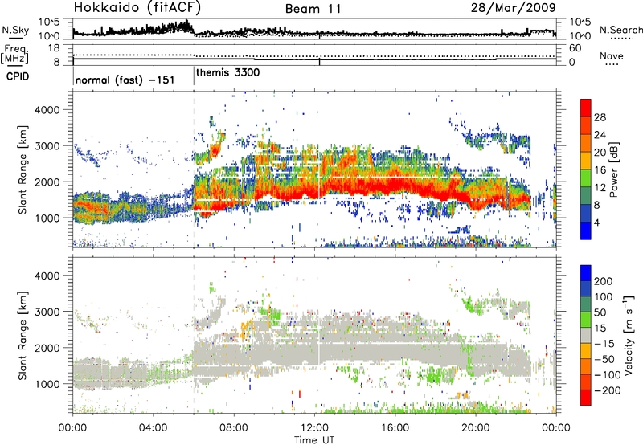The image size is (643, 445).
Task: Click the 'N.Sky' legend label
Action: [15, 30]
